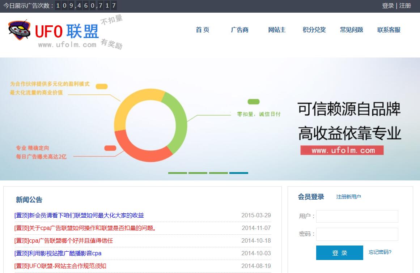
Task: Click the 登录 link in top bar
Action: 388,6
